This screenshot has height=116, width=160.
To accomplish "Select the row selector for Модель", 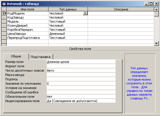I will pos(4,21).
